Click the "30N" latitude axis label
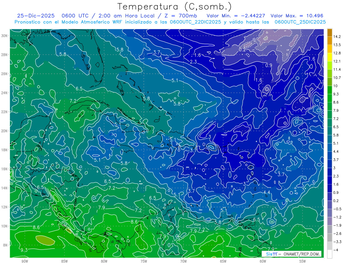 point(5,36)
